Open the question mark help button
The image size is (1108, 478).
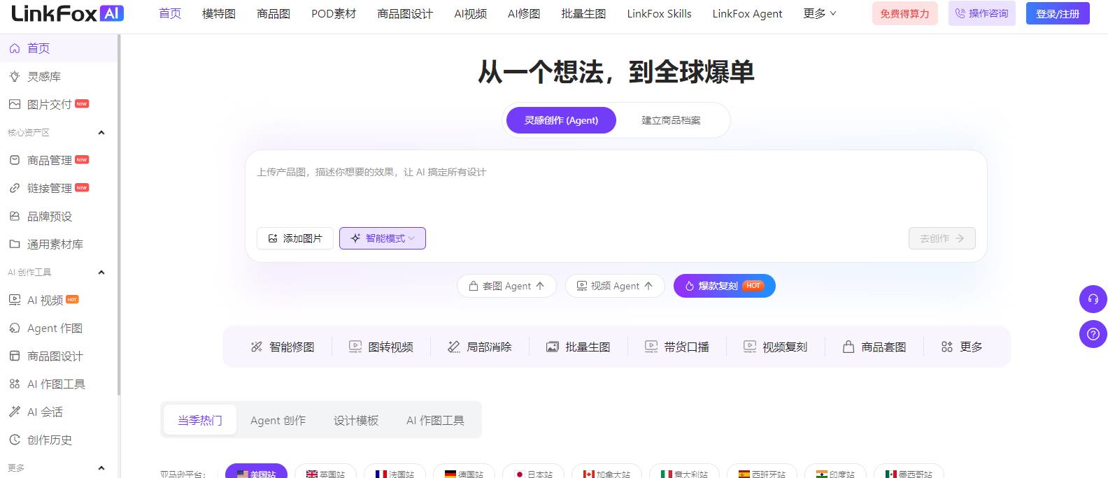click(x=1093, y=333)
